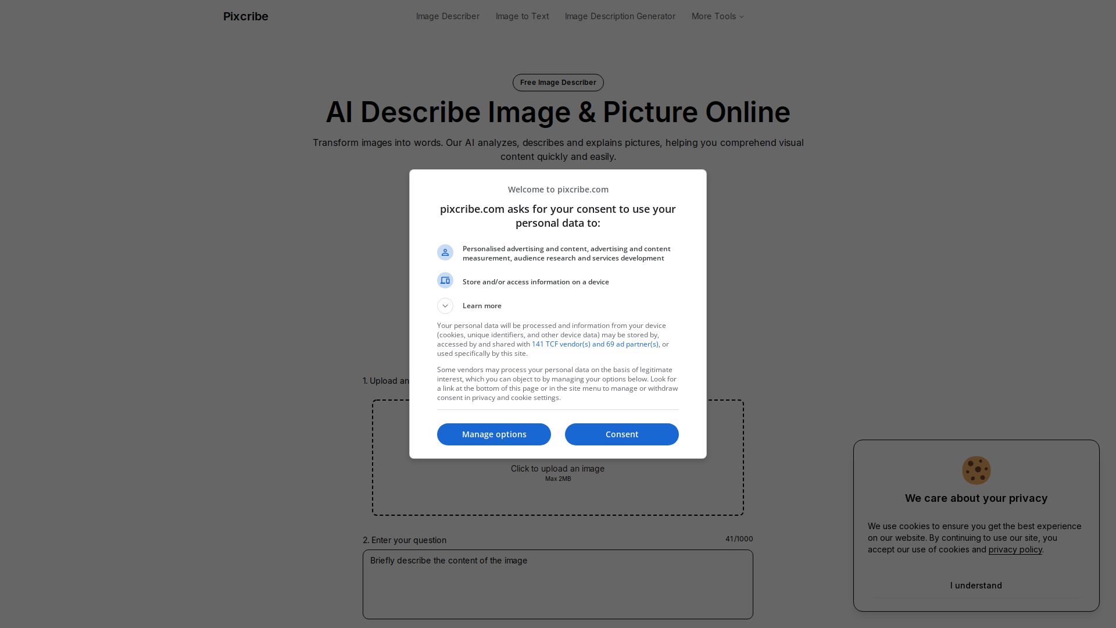The height and width of the screenshot is (628, 1116).
Task: Click the Learn more label
Action: tap(482, 306)
